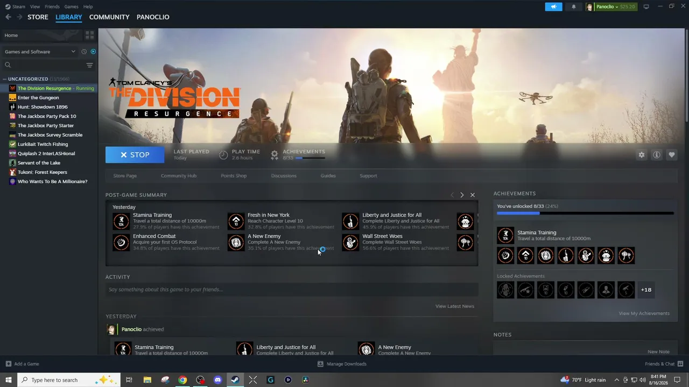Click the Wall Street Woes achievement icon
The image size is (689, 387).
[350, 242]
